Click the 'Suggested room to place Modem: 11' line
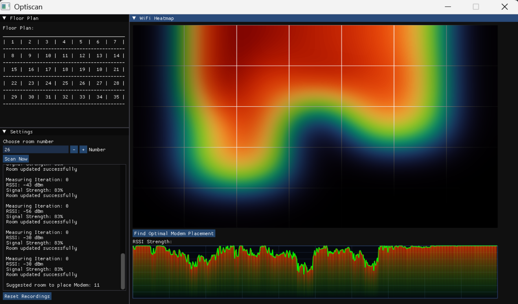This screenshot has width=518, height=304. click(53, 285)
